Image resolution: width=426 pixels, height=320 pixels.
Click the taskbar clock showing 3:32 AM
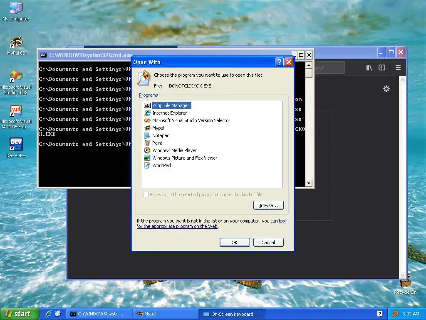point(411,314)
